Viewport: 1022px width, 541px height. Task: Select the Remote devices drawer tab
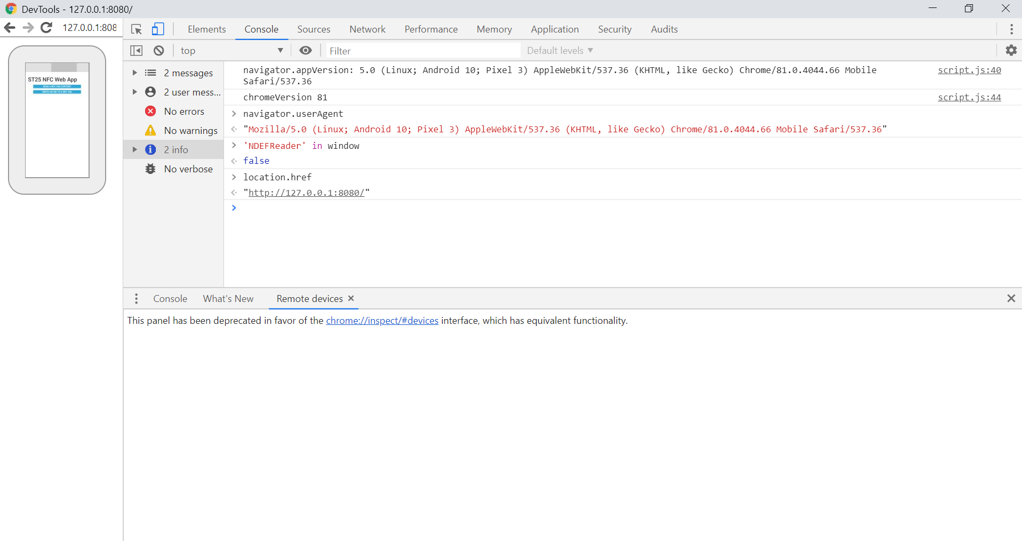(x=309, y=299)
